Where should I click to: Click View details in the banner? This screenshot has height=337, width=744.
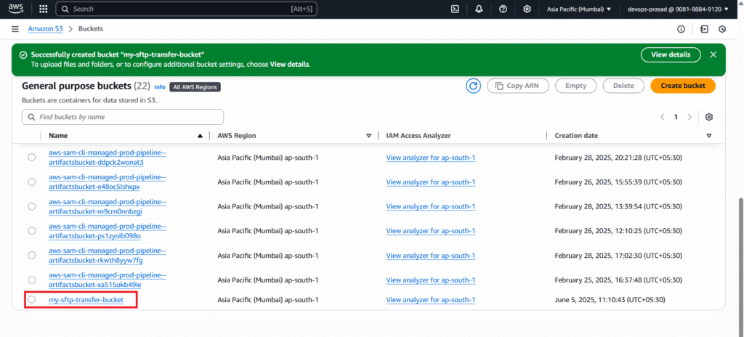(671, 54)
